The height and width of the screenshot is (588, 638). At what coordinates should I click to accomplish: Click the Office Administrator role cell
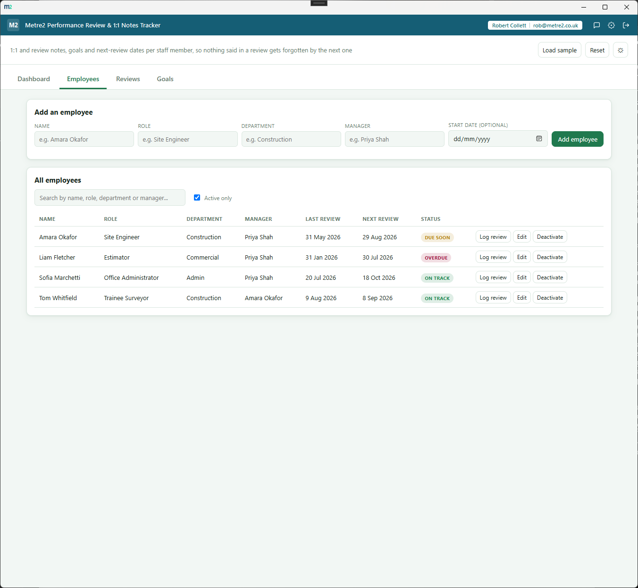click(131, 277)
